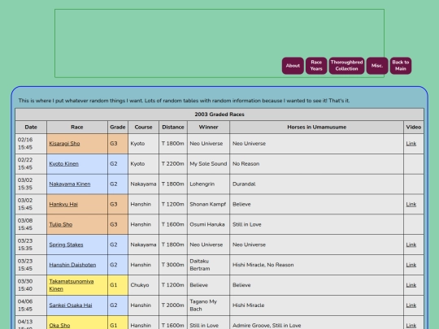
Task: Select the T 3000m distance cell
Action: pos(173,265)
